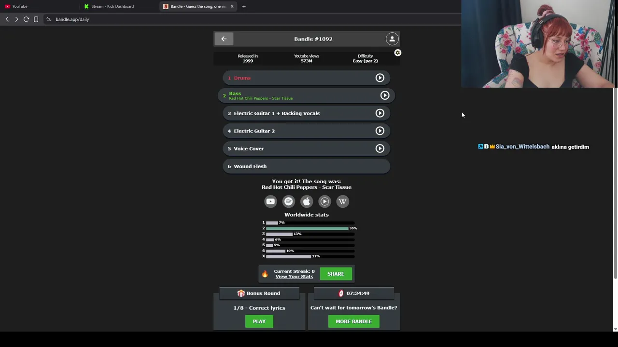Play the Electric Guitar 2 track
Screen dimensions: 618x347
click(380, 131)
